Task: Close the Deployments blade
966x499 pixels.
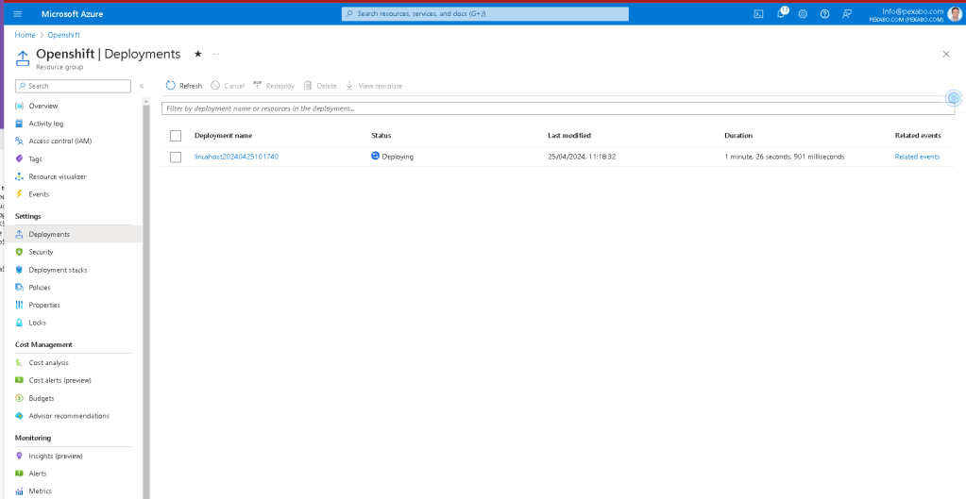Action: [x=946, y=54]
